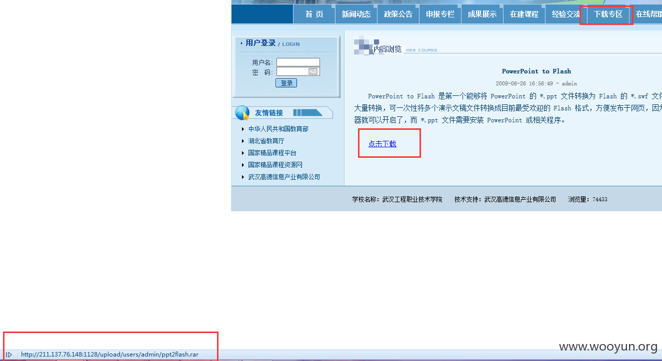Open the 下载专区 navigation tab
Image resolution: width=662 pixels, height=361 pixels.
tap(608, 14)
